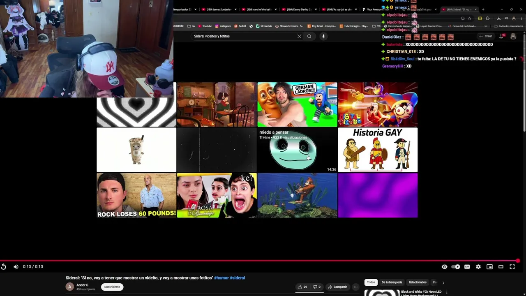
Task: Bookmark this page with the star icon
Action: tap(470, 18)
